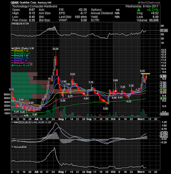171x174 pixels.
Task: Click the green up-arrow change indicator
Action: coord(139,10)
